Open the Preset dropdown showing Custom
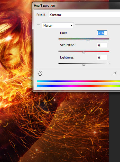The width and height of the screenshot is (120, 162). (85, 15)
